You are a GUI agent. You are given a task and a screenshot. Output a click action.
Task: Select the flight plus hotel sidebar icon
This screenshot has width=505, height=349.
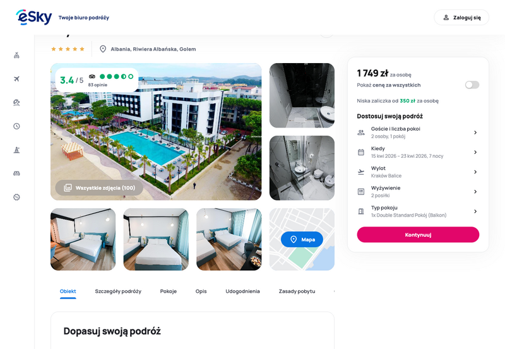(17, 56)
